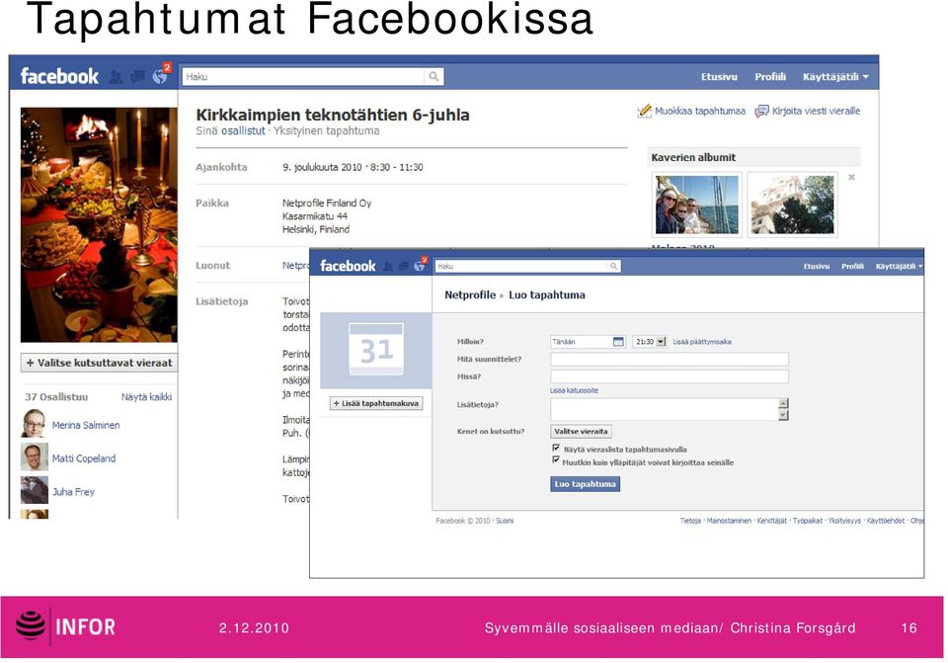Click Mainostaminen footer link
The width and height of the screenshot is (948, 663).
(x=729, y=521)
